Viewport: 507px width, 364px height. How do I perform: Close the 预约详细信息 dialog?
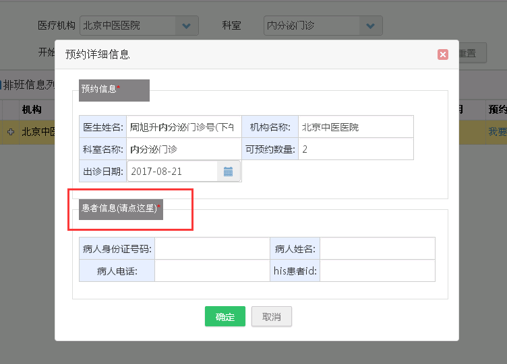442,54
